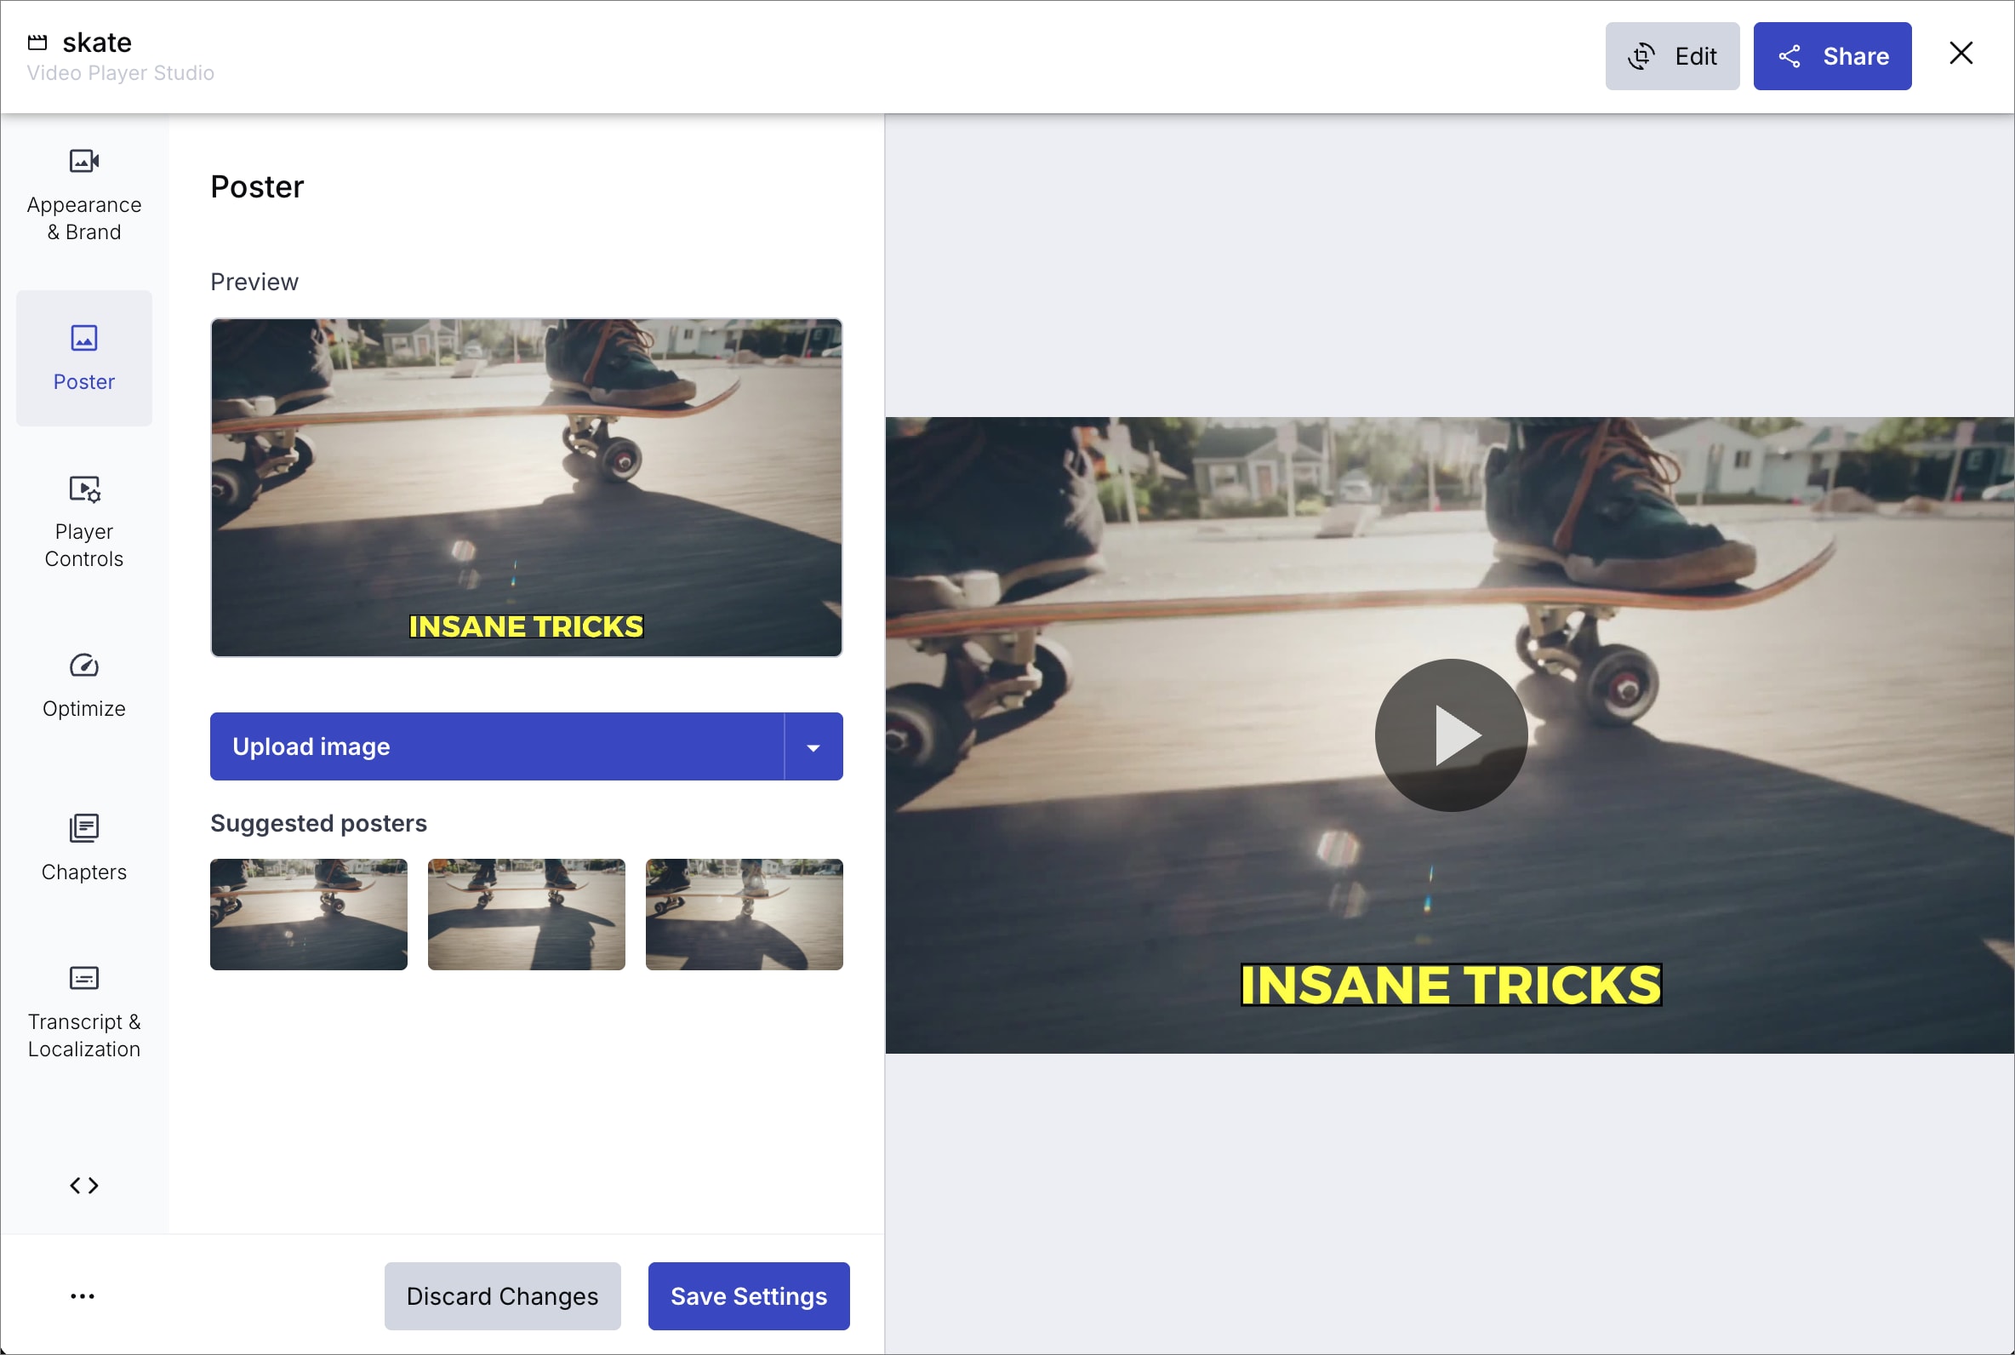Image resolution: width=2015 pixels, height=1355 pixels.
Task: Open Transcript & Localization icon
Action: click(x=83, y=978)
